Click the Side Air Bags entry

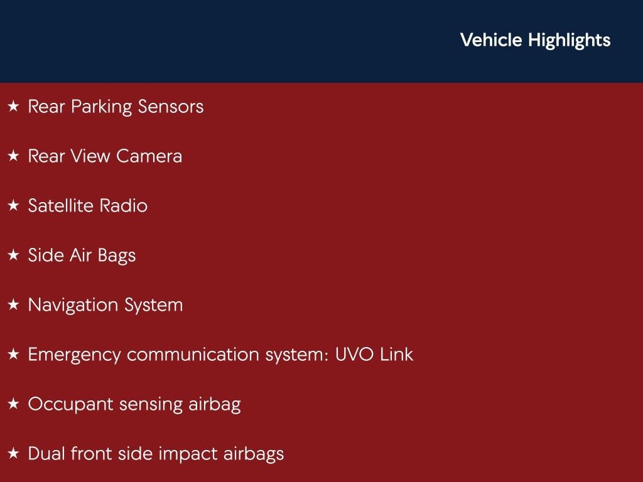click(82, 255)
